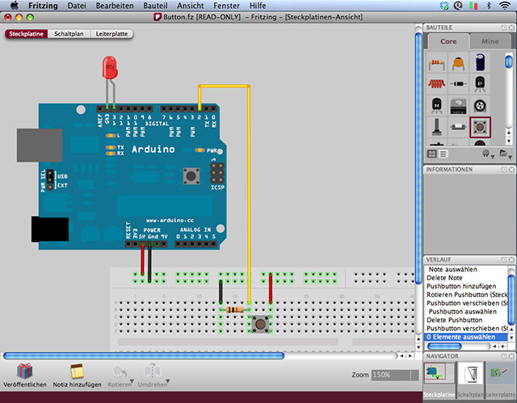Collapse the Bauteile panel toggle
The height and width of the screenshot is (403, 517).
504,27
